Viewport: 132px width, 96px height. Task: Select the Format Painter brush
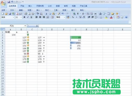coord(59,14)
